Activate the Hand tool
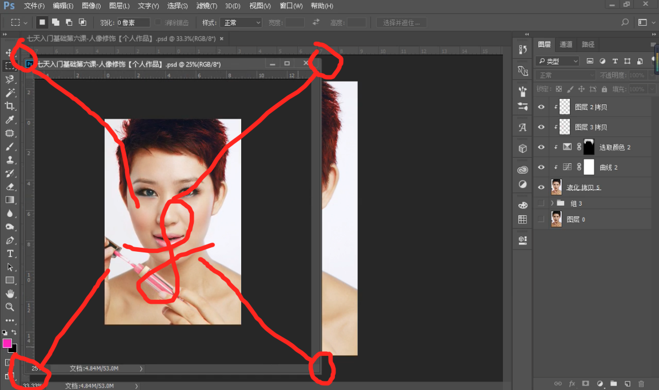 (x=10, y=293)
